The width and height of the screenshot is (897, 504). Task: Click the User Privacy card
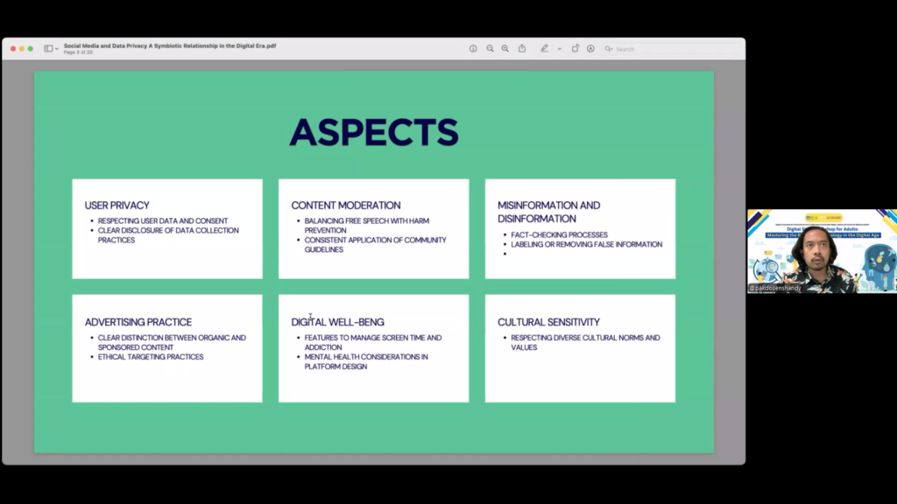[x=167, y=228]
